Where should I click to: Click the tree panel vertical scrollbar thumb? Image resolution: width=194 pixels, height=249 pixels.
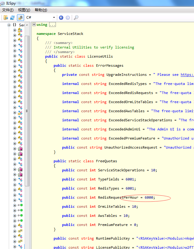click(x=27, y=111)
